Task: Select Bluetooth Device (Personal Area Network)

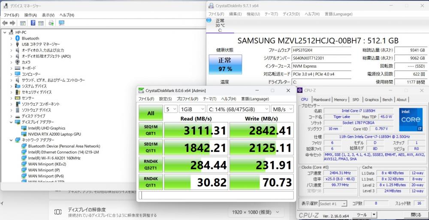Action: [x=64, y=146]
